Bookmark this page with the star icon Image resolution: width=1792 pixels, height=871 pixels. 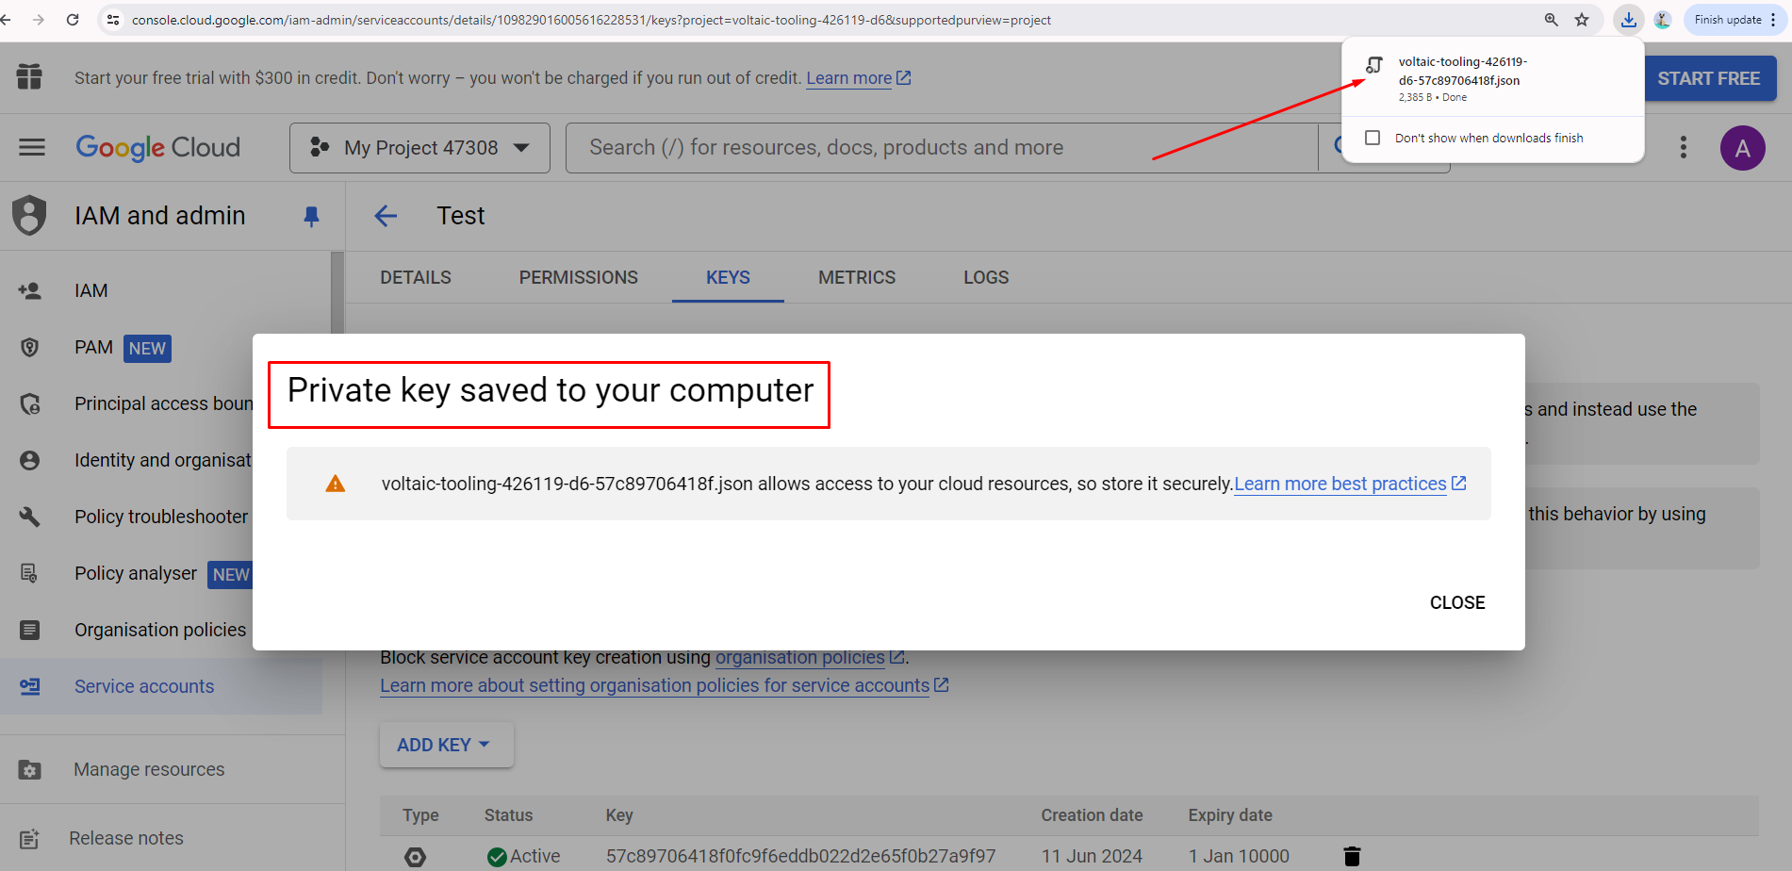1582,20
